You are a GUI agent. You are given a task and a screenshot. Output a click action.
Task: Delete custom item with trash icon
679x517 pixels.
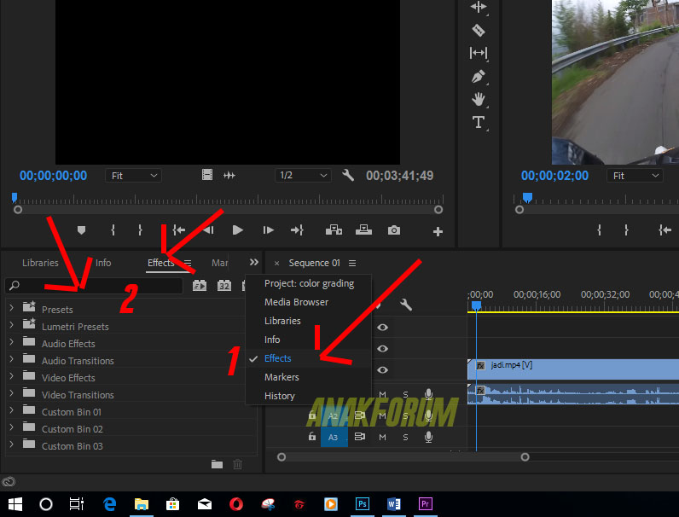237,465
